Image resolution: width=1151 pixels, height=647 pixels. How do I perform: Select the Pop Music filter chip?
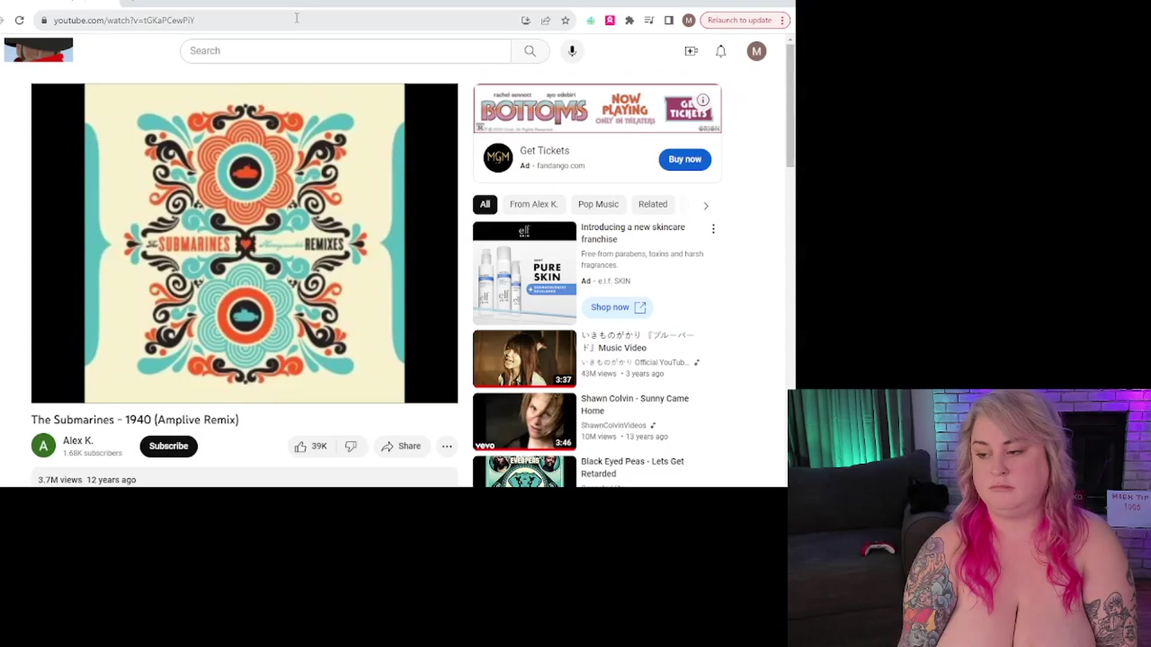(598, 204)
